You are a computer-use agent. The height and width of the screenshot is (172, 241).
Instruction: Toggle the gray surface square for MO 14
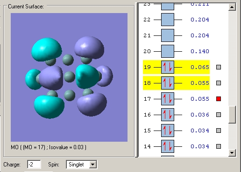tap(219, 146)
